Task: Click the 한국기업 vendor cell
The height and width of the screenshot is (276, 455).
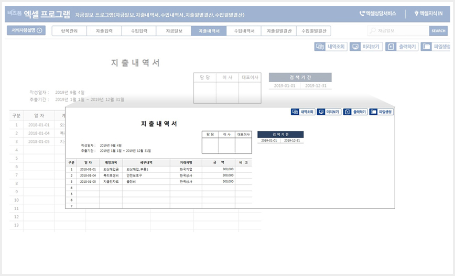Action: [x=186, y=169]
